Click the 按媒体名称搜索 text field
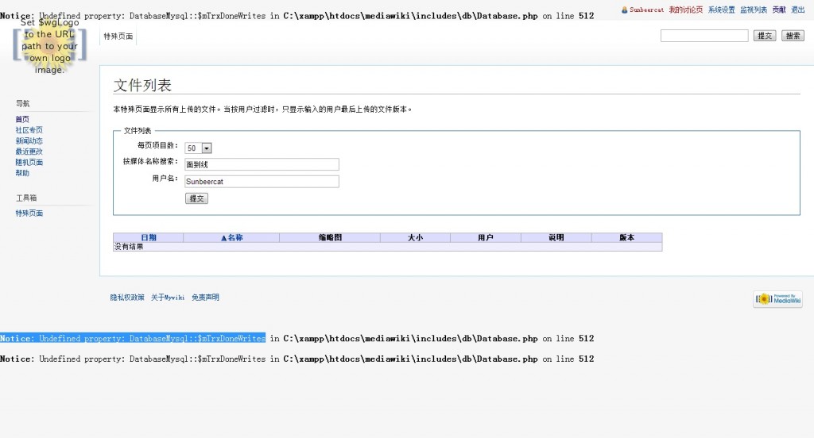Screen dimensions: 814x438 click(x=262, y=164)
